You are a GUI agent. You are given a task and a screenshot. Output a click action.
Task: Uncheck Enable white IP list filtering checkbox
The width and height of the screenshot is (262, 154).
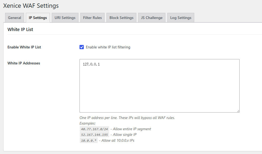pyautogui.click(x=82, y=47)
